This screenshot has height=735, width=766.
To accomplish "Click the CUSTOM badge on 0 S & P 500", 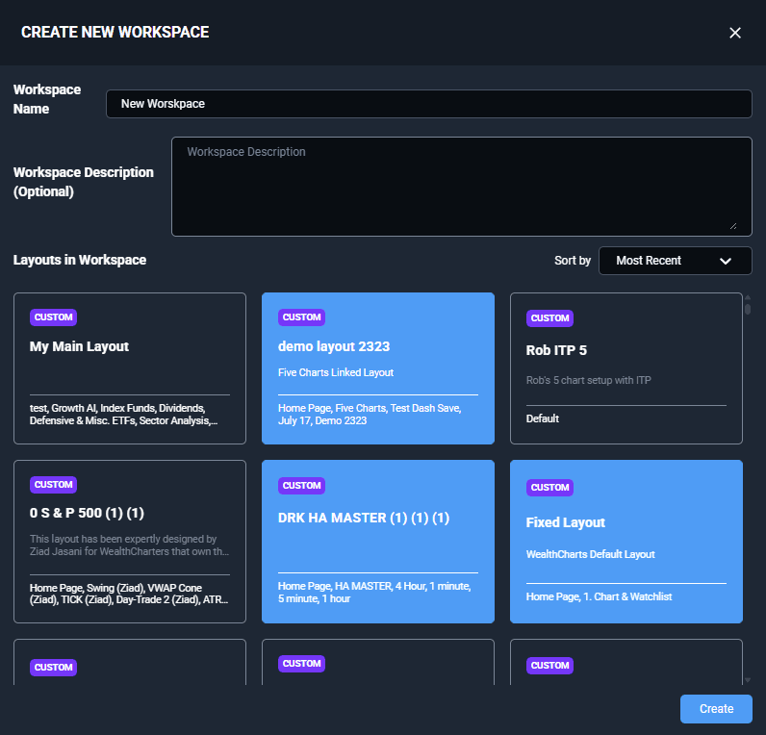I will click(53, 485).
